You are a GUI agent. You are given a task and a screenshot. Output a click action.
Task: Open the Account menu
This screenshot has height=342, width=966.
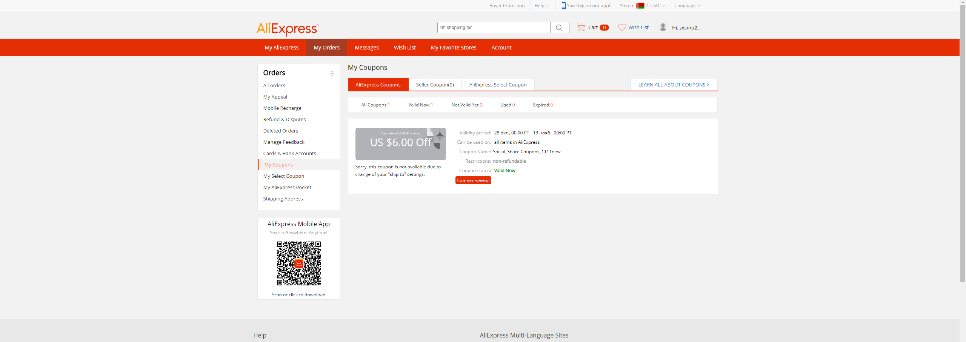pos(501,48)
